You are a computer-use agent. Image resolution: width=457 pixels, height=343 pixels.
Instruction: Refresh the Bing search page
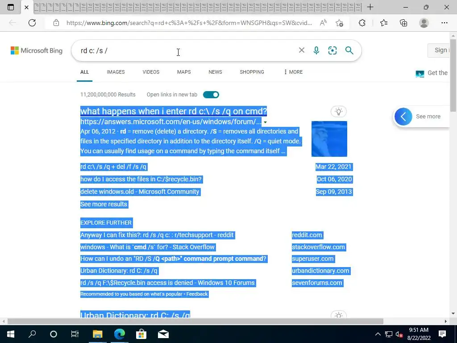pyautogui.click(x=32, y=23)
